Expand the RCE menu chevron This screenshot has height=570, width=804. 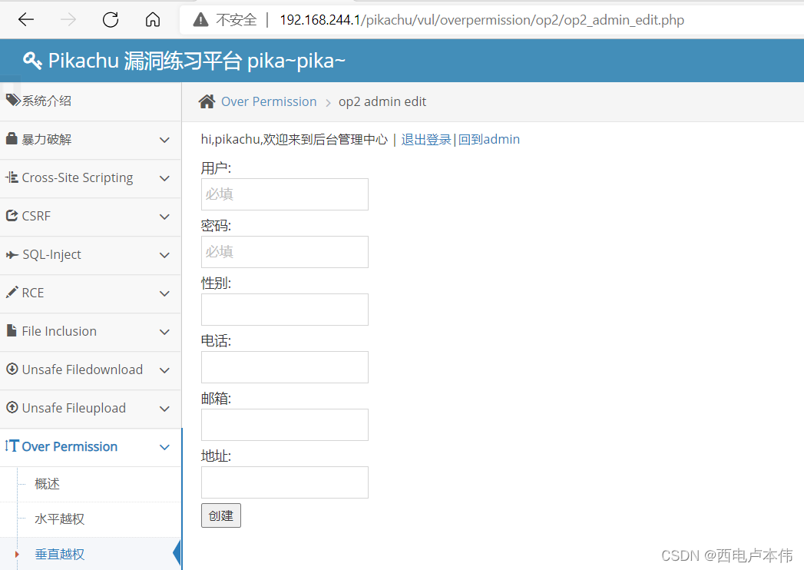pos(164,293)
